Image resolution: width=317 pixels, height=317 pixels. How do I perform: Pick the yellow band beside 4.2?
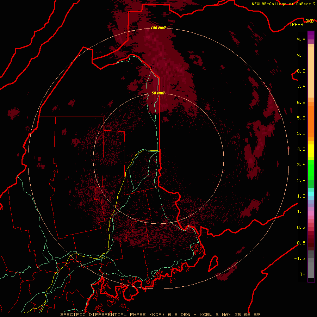click(x=311, y=151)
